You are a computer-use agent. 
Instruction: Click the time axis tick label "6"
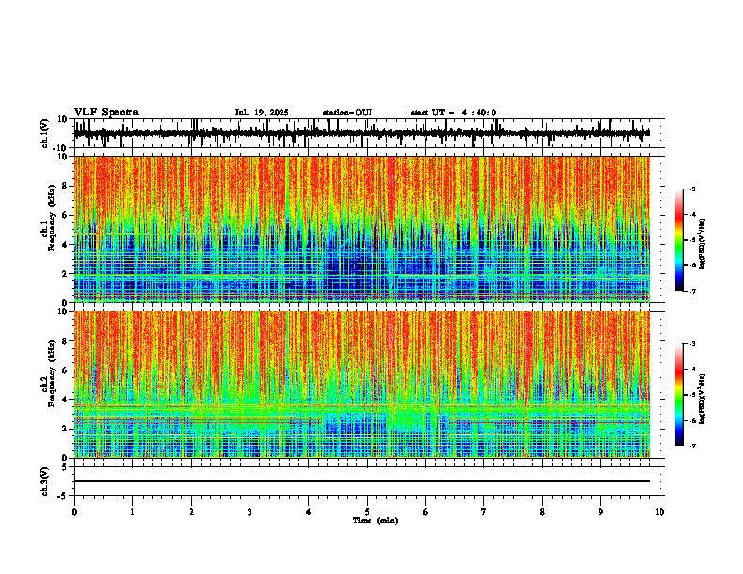[426, 512]
